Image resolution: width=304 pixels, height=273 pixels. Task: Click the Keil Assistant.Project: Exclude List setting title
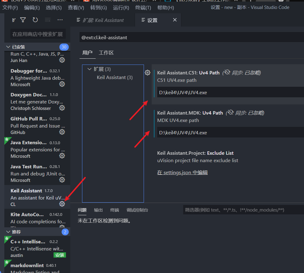[x=195, y=153]
